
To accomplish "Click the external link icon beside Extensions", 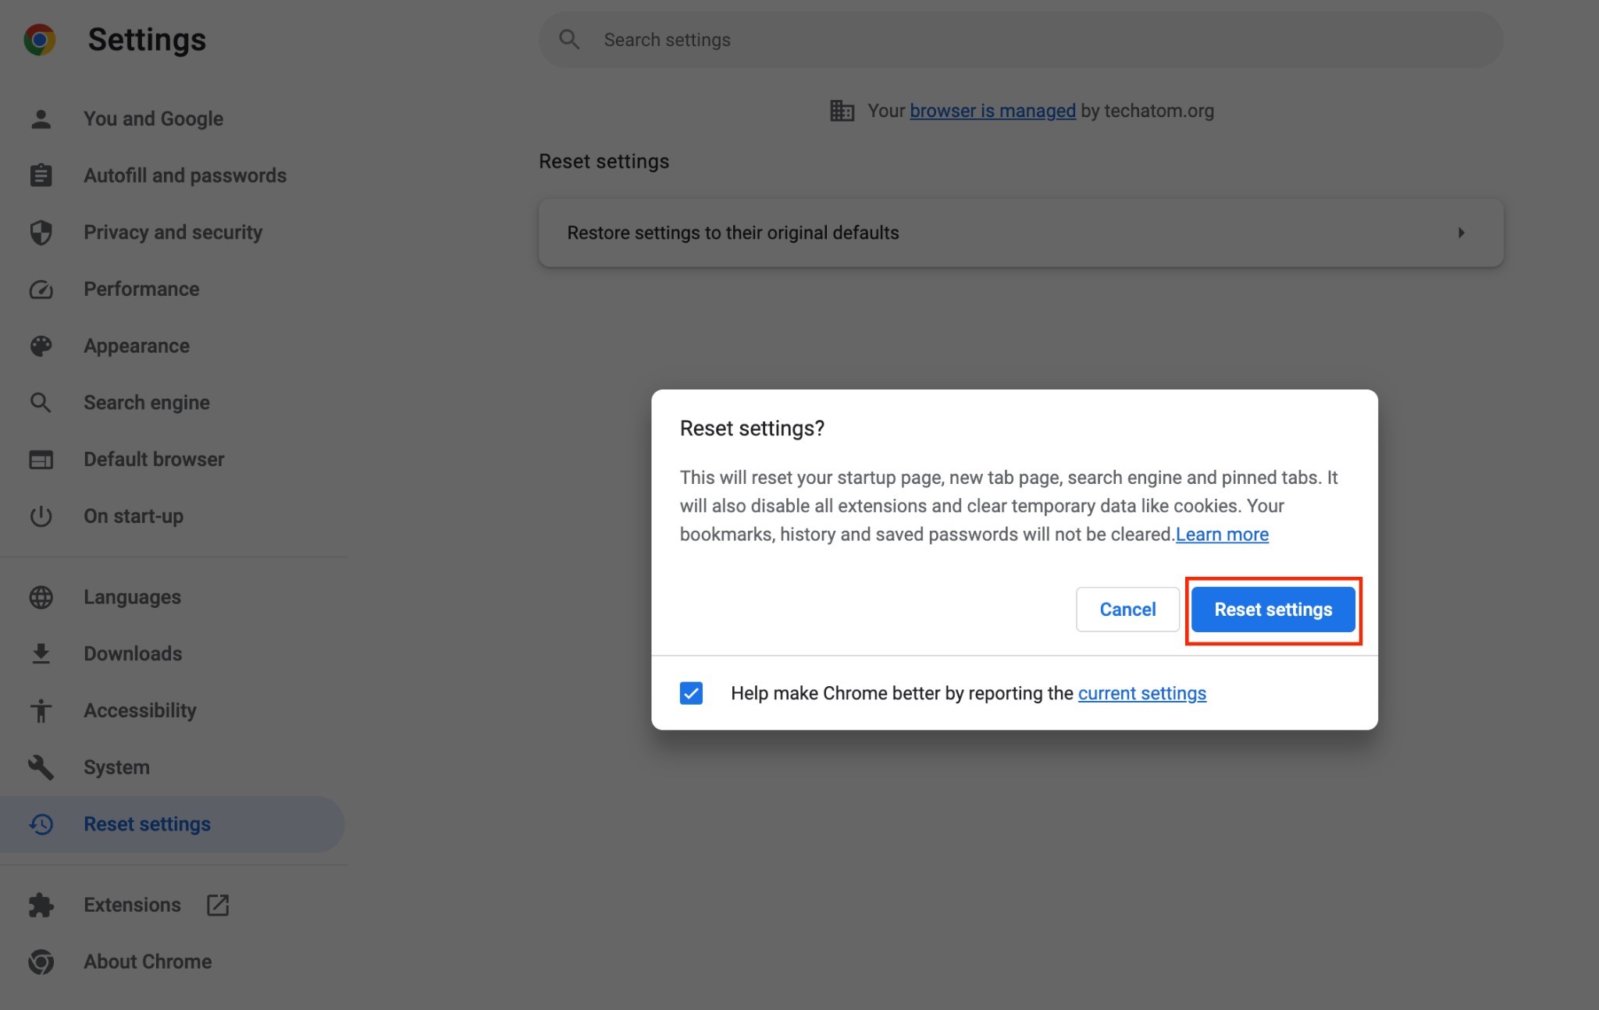I will [218, 905].
